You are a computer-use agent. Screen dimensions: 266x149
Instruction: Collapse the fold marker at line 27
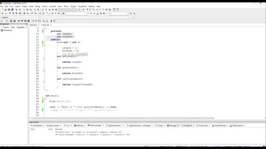tap(44, 82)
